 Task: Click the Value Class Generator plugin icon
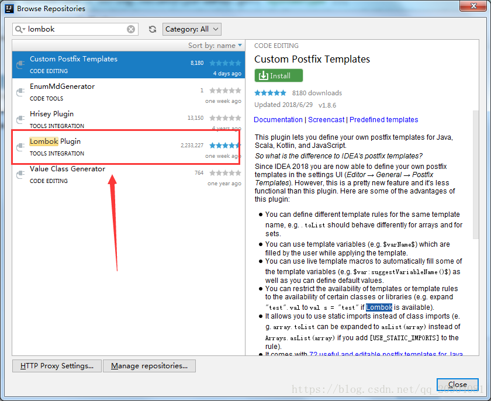[20, 174]
